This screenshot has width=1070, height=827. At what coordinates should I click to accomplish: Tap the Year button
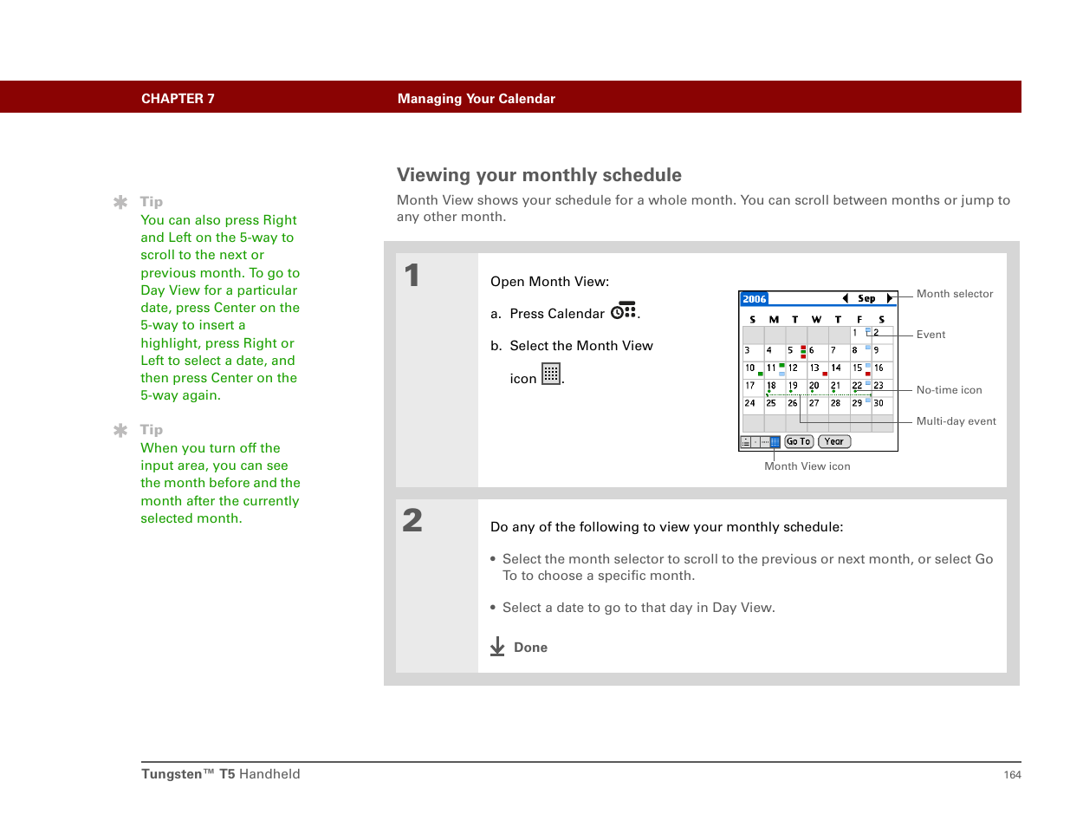pyautogui.click(x=834, y=441)
